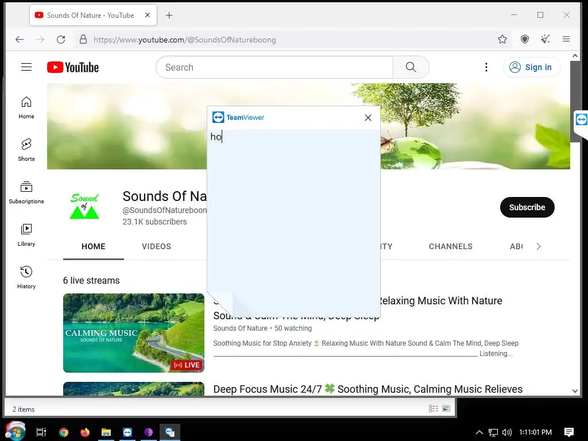Reload the page with refresh icon

click(61, 40)
